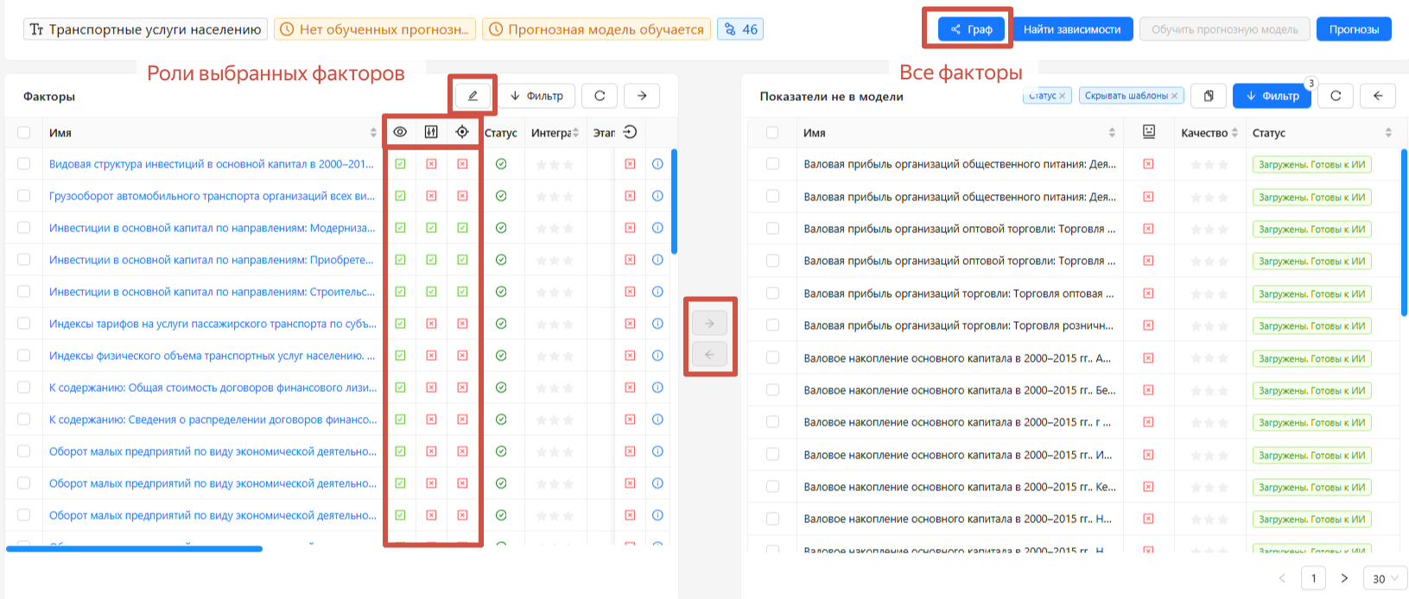This screenshot has width=1409, height=599.
Task: Refresh the Факторы list
Action: tap(600, 96)
